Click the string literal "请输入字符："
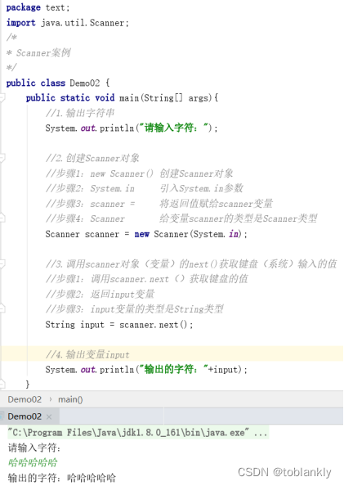This screenshot has height=486, width=344. [173, 128]
